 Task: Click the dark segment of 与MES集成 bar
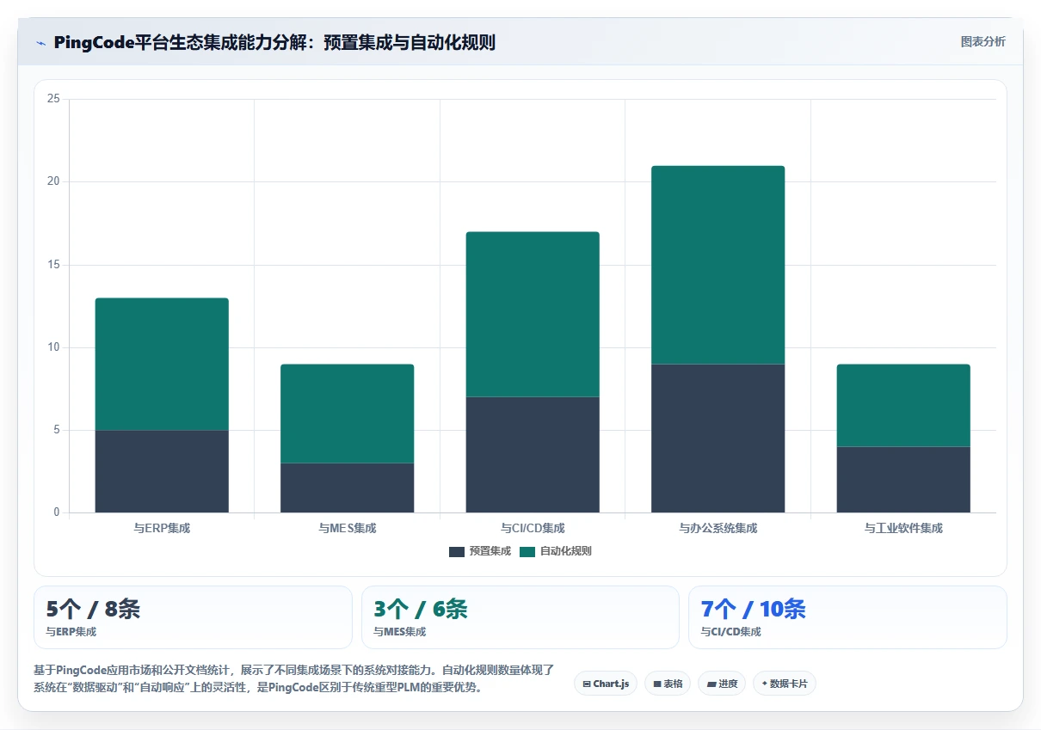348,488
